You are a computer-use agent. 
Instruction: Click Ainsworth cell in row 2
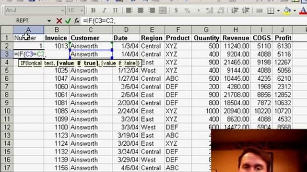[91, 46]
